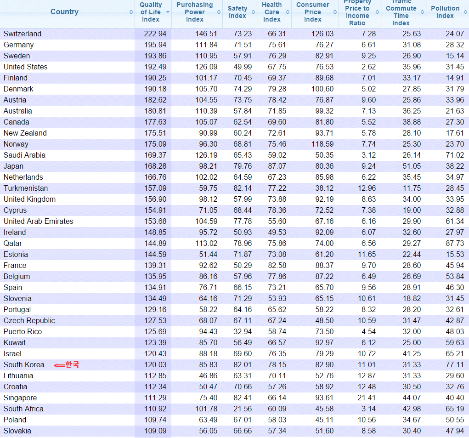Click the sort arrows beside Purchasing Power Index

[219, 12]
